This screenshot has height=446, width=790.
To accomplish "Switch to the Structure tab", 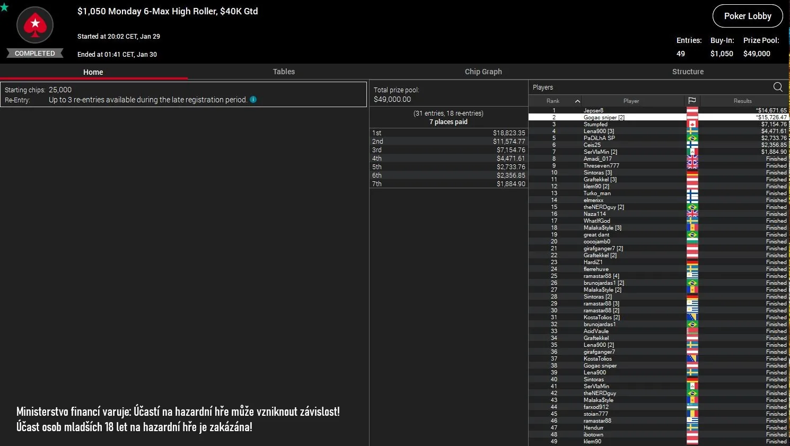I will coord(688,72).
